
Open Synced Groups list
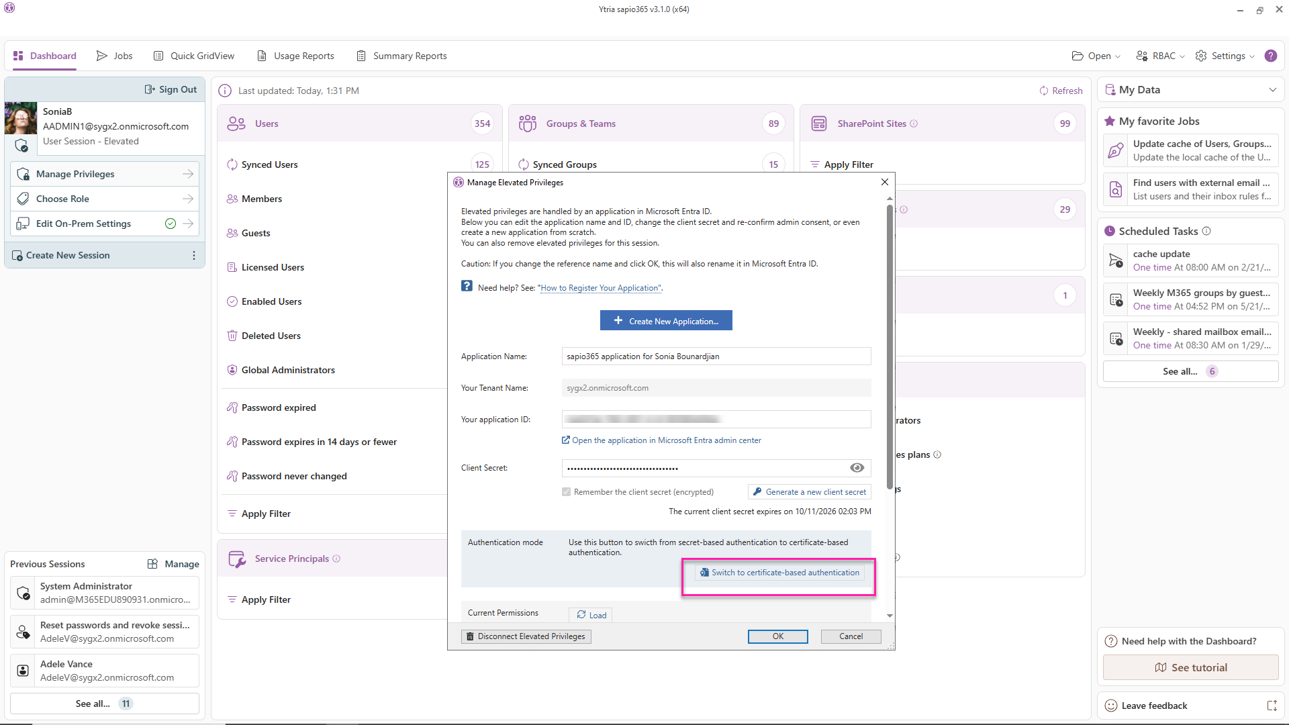564,164
